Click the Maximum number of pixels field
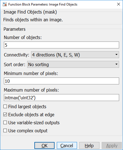Screen dimensions: 123x150 point(61,98)
